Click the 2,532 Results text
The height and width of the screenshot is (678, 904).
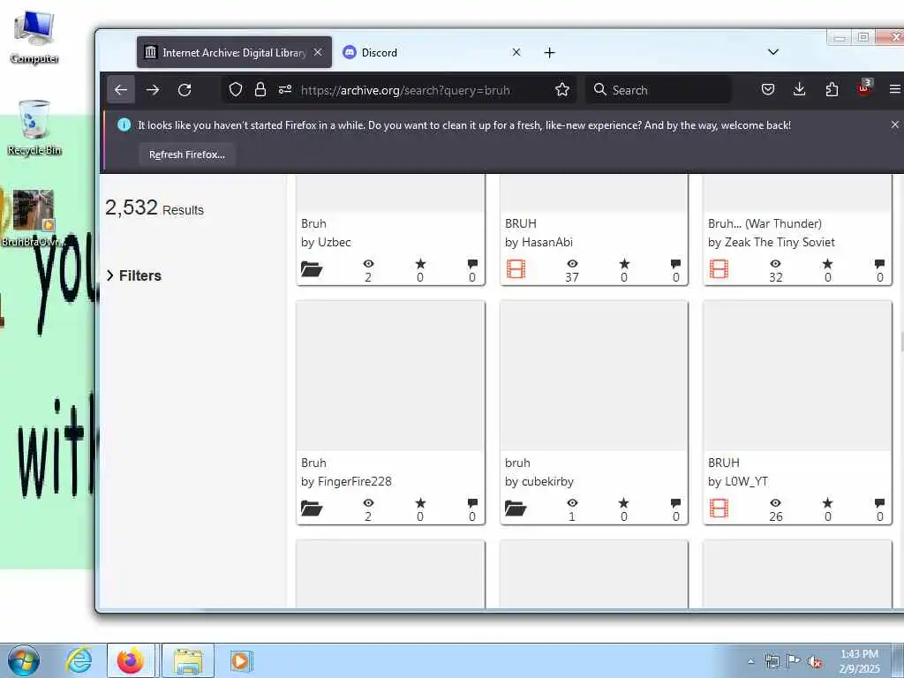pyautogui.click(x=154, y=207)
